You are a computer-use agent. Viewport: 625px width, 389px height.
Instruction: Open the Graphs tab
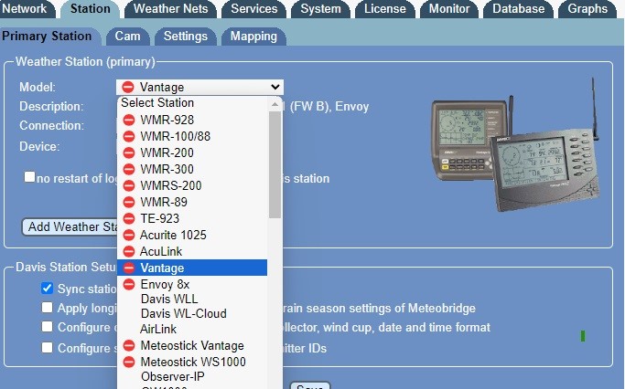[x=587, y=9]
